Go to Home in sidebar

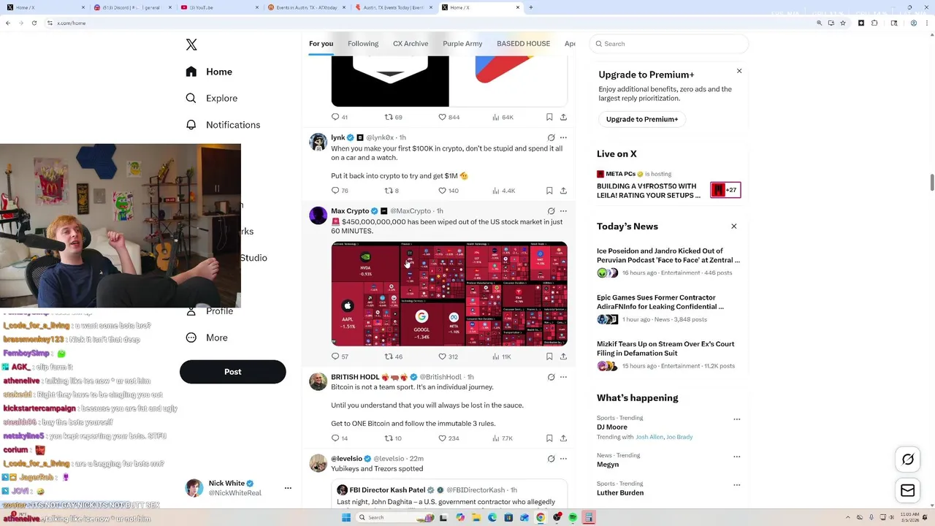coord(209,72)
